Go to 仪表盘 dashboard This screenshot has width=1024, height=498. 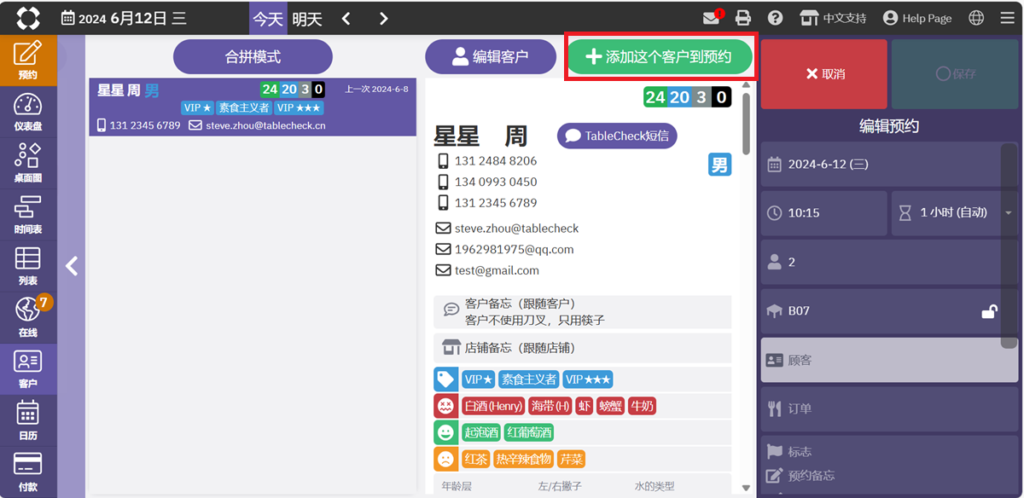28,112
